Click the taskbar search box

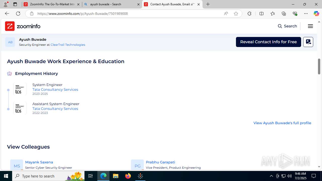[49, 176]
